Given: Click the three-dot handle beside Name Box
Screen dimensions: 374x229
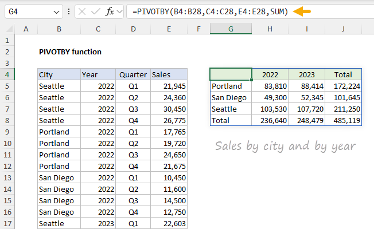Looking at the screenshot, I should click(69, 11).
